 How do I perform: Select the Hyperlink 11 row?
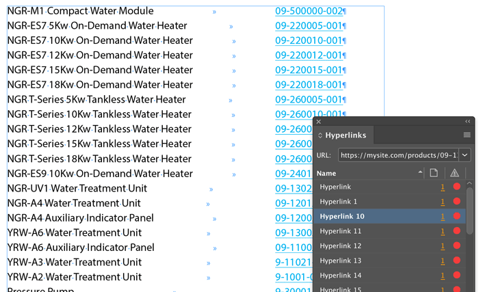[389, 231]
